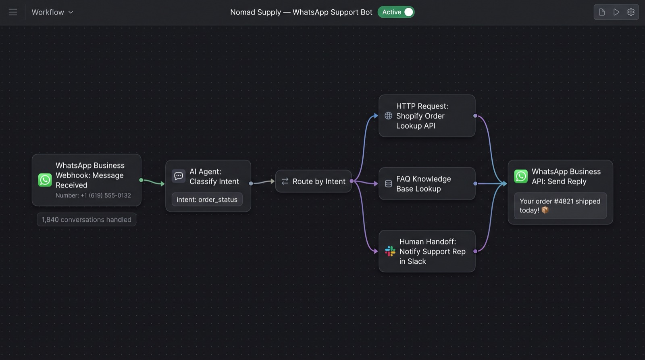645x360 pixels.
Task: Click Webhook node output connector dot
Action: tap(141, 180)
